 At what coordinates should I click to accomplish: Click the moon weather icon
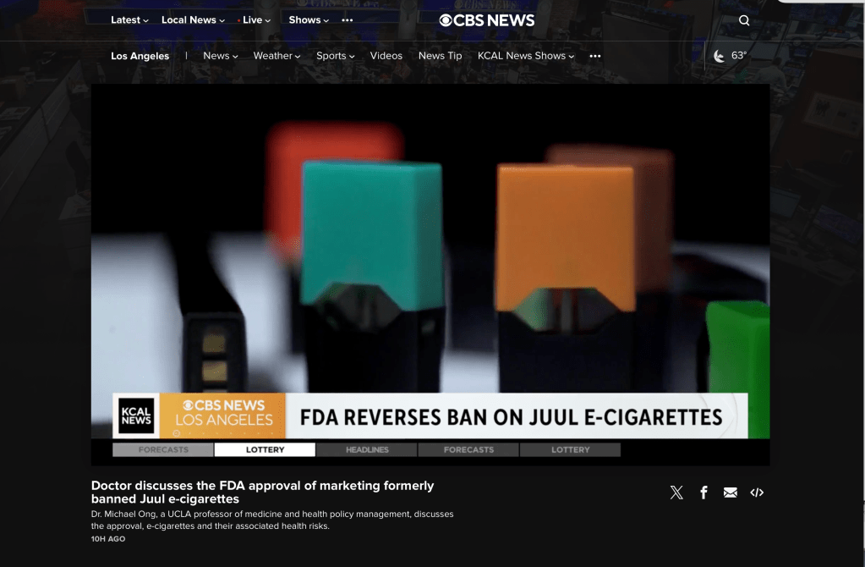720,56
